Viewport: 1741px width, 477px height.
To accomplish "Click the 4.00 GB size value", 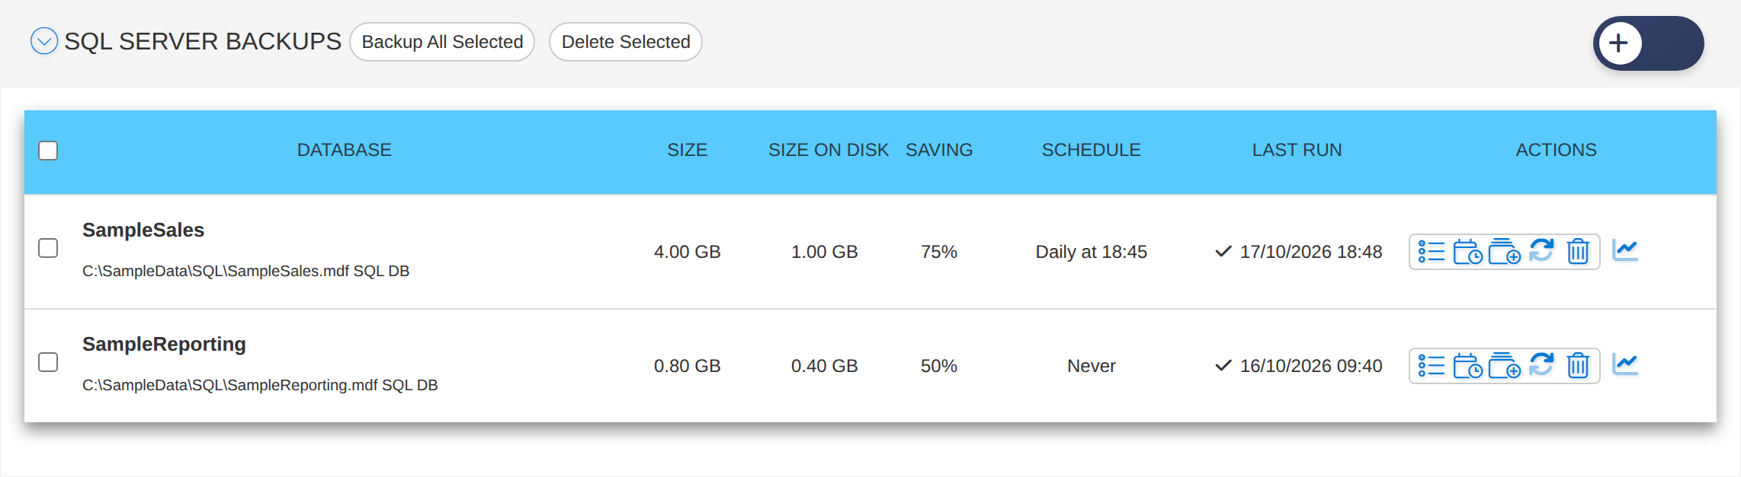I will pyautogui.click(x=688, y=252).
